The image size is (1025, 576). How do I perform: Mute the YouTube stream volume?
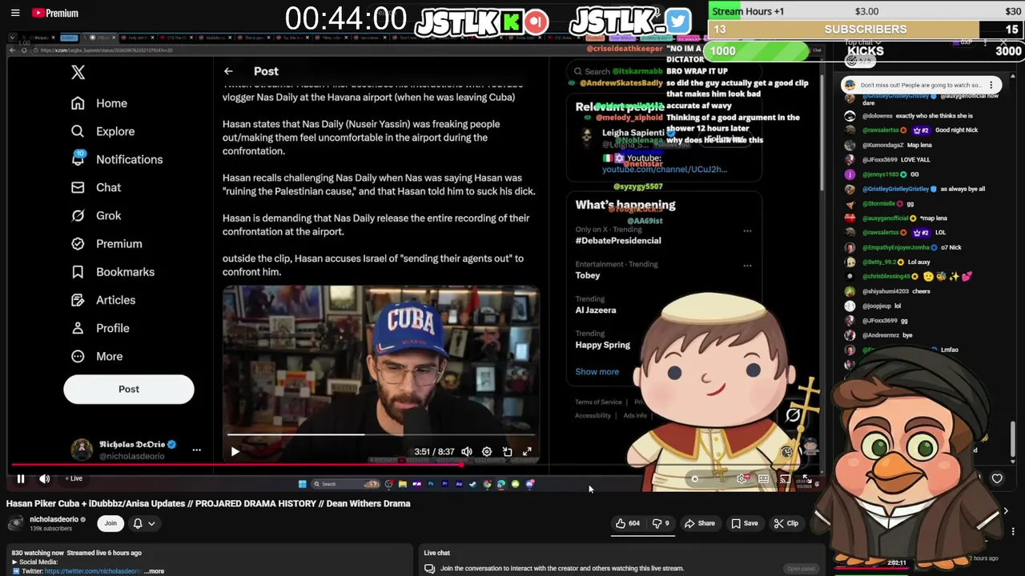[45, 478]
